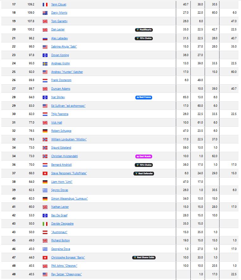This screenshot has height=280, width=241.
Task: Click the Norwegian flag next to Sigurd Eskeland
Action: click(x=45, y=148)
